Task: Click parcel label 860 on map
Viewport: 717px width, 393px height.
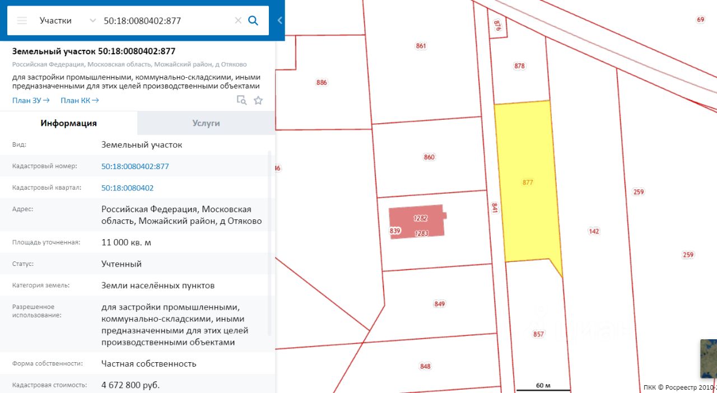Action: [429, 157]
